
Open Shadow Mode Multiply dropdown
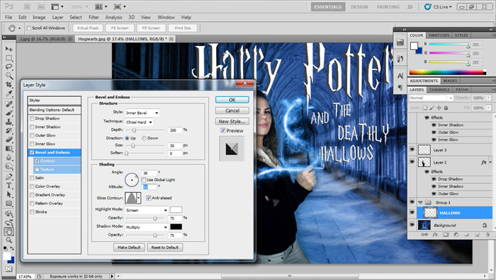pos(147,227)
